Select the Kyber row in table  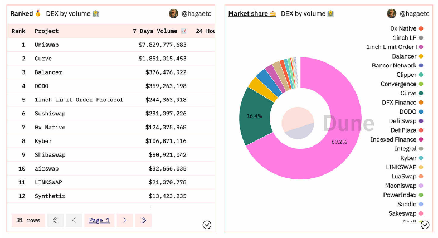pyautogui.click(x=111, y=141)
